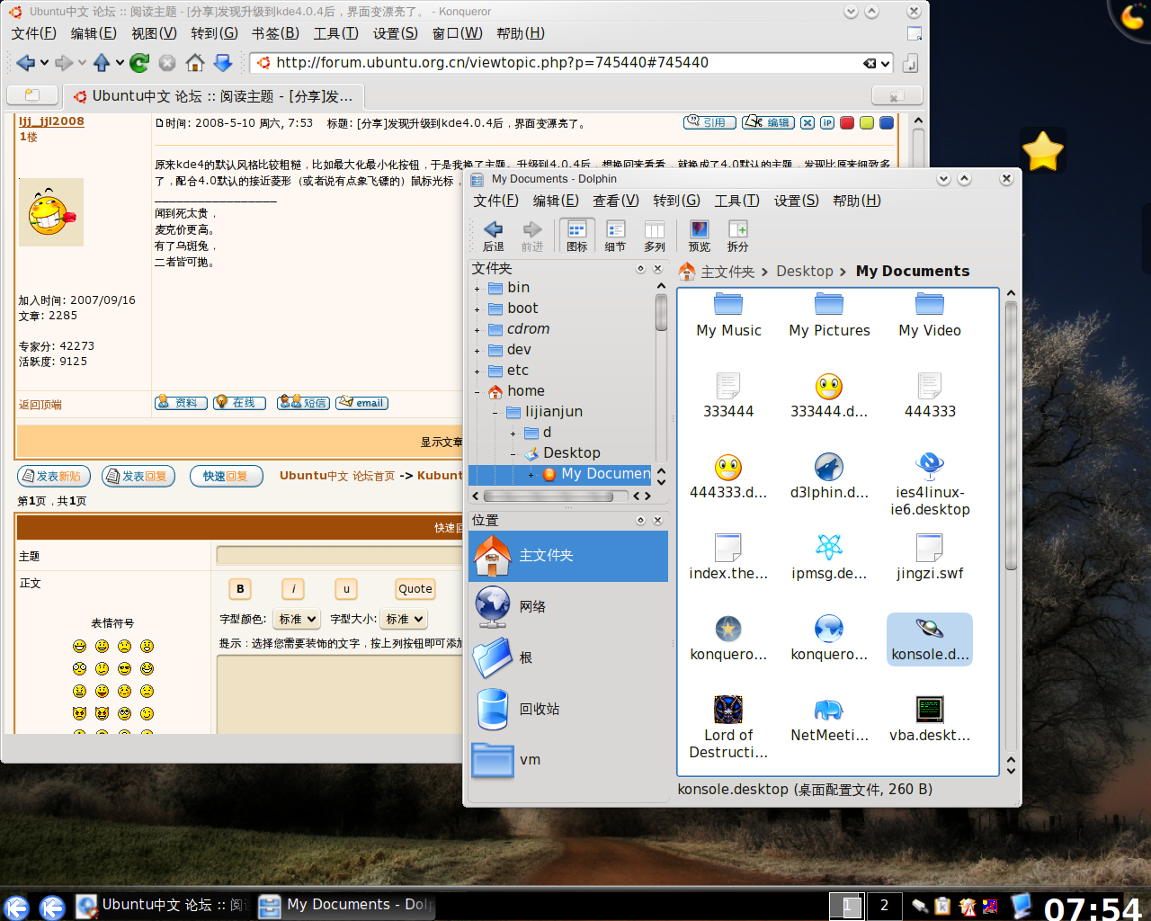Screen dimensions: 1151x921
Task: Open Konqueror URL history dropdown arrow
Action: (885, 63)
